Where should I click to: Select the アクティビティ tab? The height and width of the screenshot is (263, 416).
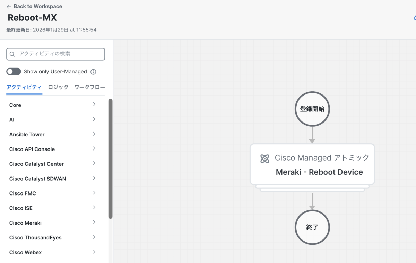point(24,87)
